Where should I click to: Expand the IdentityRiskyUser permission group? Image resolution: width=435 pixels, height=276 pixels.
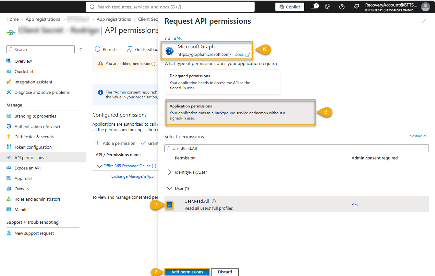point(169,172)
